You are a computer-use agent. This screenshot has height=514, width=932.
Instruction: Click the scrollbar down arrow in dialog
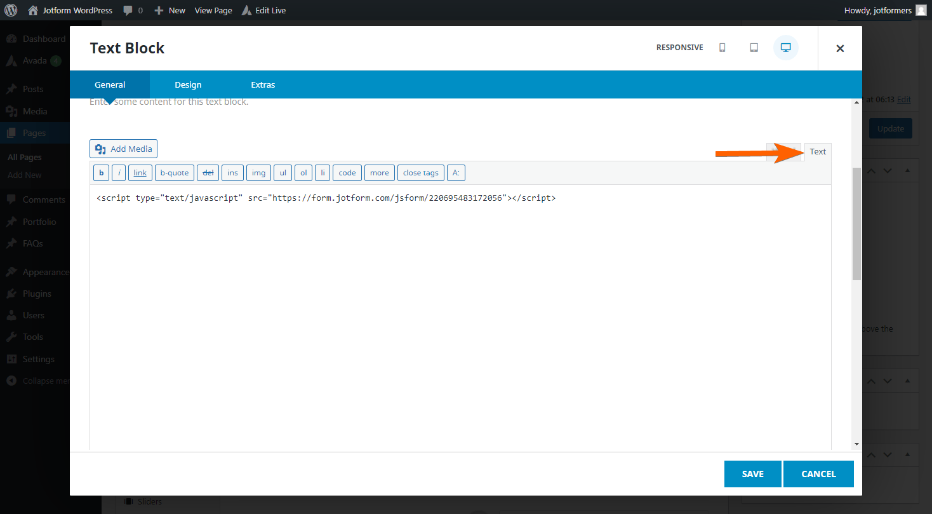pyautogui.click(x=856, y=444)
